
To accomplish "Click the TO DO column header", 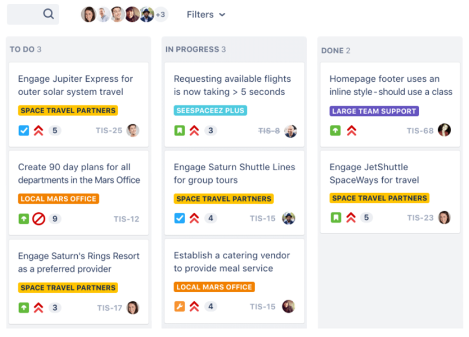I will pyautogui.click(x=25, y=49).
